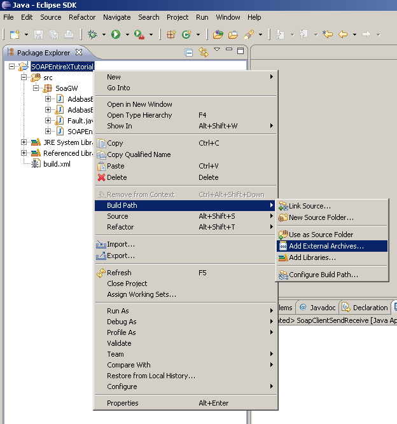The image size is (397, 424).
Task: Choose Configure Build Path option
Action: (332, 275)
